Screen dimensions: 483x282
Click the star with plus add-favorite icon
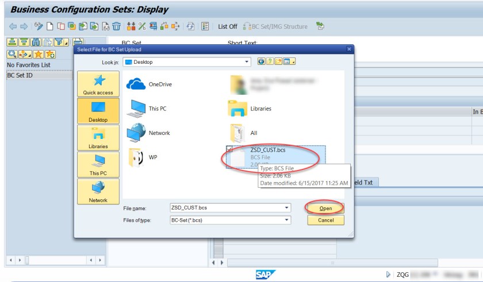(x=50, y=54)
